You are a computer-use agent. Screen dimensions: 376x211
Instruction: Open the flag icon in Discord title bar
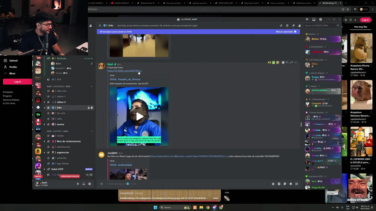[x=307, y=19]
